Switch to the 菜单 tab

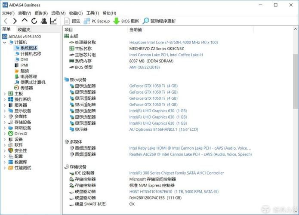[x=6, y=29]
